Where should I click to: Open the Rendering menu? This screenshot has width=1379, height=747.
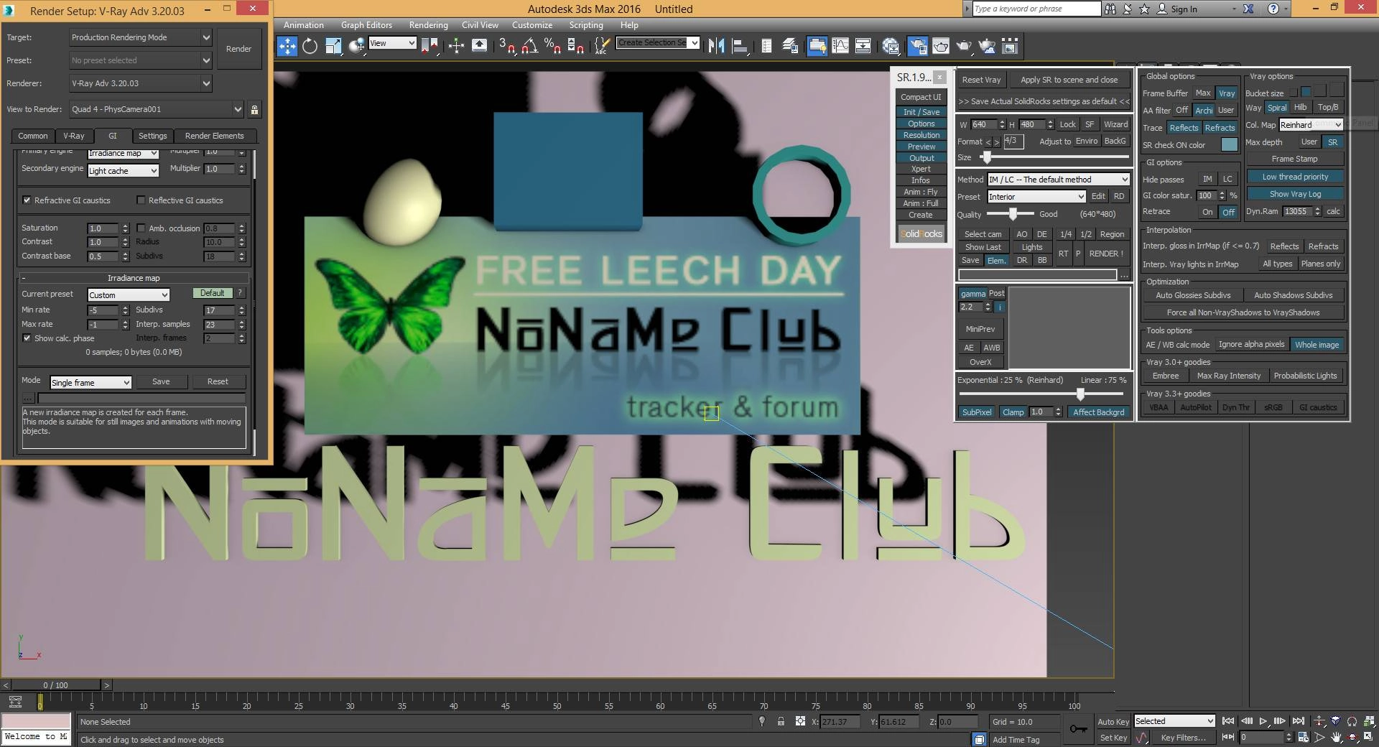point(429,25)
